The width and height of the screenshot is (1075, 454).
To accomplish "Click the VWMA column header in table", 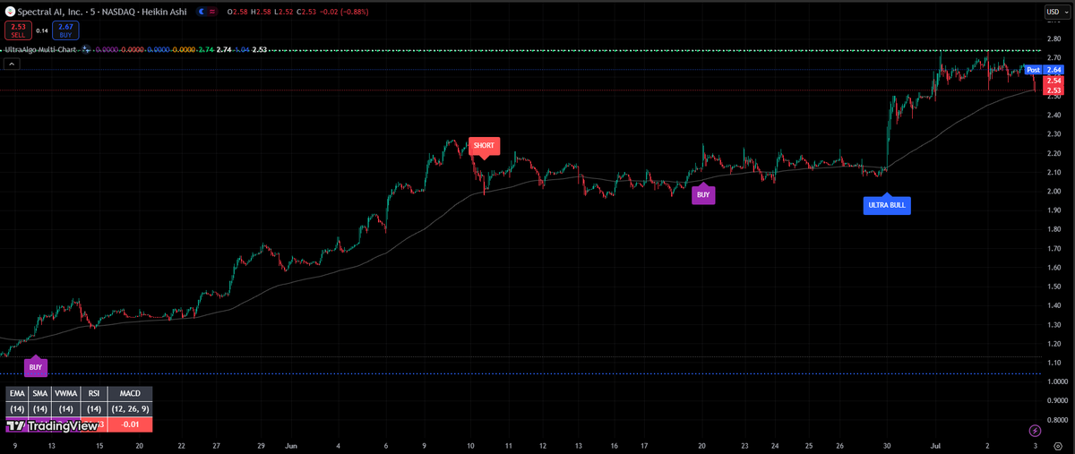I will click(66, 393).
